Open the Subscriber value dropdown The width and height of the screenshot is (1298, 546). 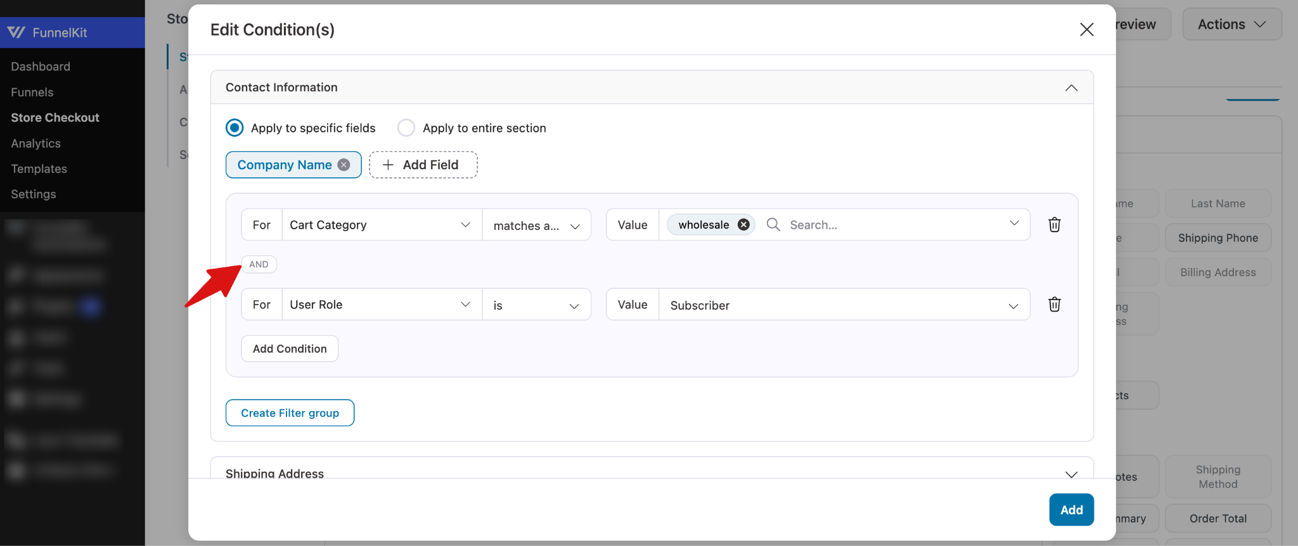[844, 305]
